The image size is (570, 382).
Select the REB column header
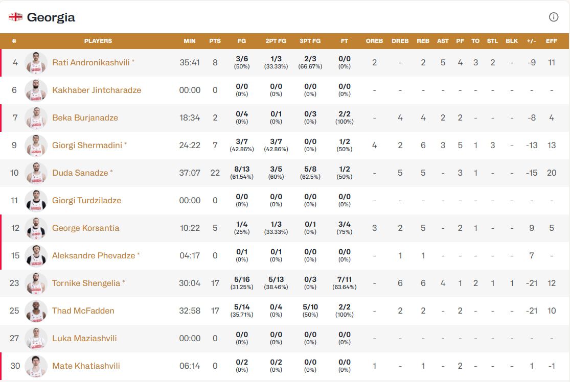(423, 41)
